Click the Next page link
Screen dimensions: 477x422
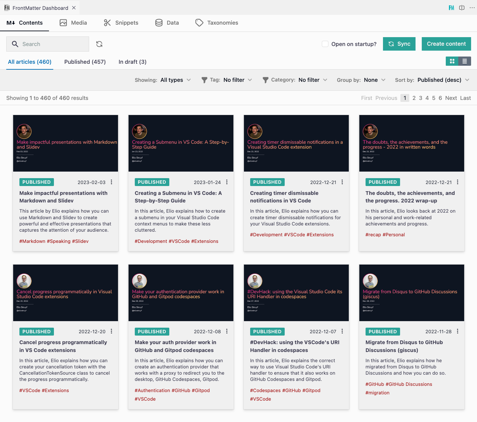point(451,98)
